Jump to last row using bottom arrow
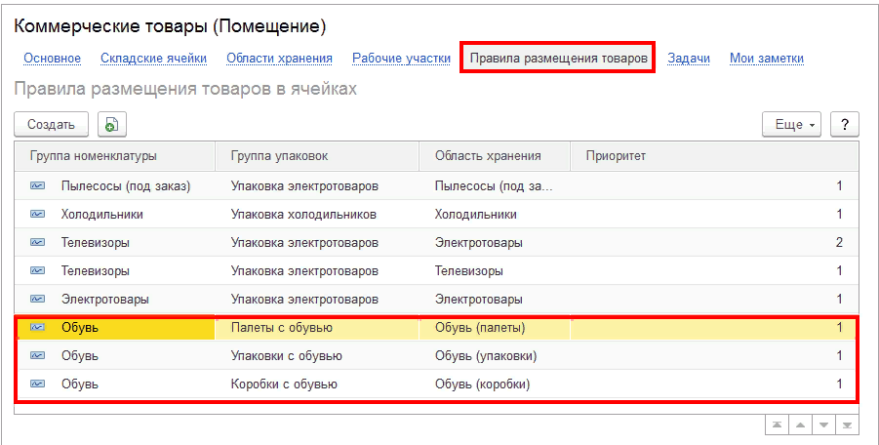The image size is (879, 445). click(x=849, y=425)
